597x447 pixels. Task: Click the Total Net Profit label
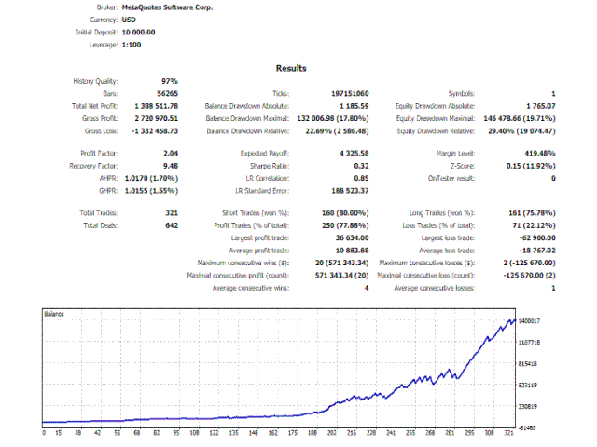click(x=95, y=106)
